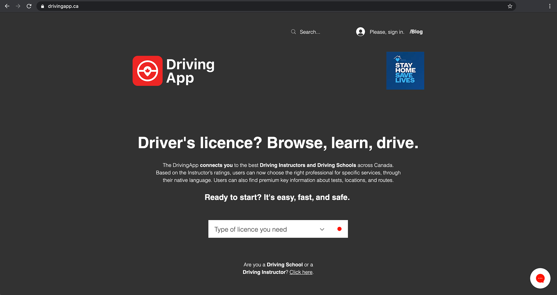Viewport: 557px width, 295px height.
Task: Follow the 'Click here' instructor link
Action: 301,272
